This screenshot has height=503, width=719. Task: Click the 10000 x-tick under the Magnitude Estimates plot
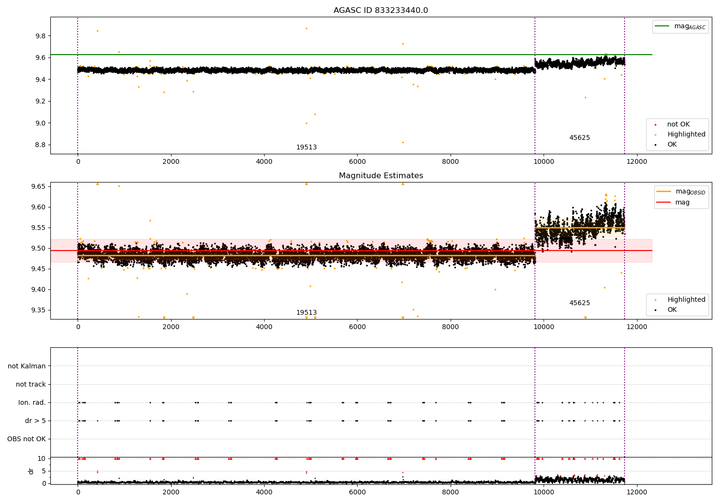pyautogui.click(x=544, y=327)
